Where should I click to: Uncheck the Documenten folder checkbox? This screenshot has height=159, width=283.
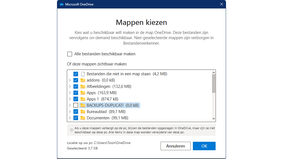coord(76,118)
